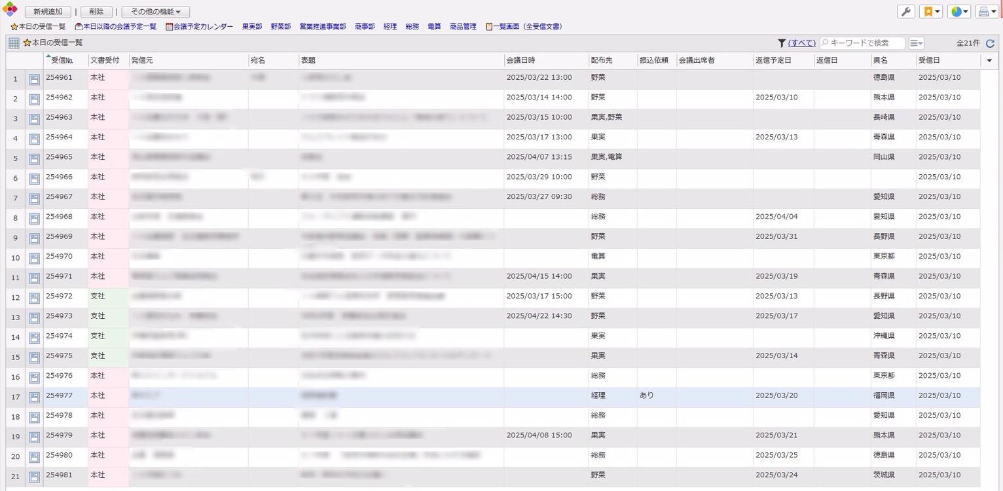The height and width of the screenshot is (491, 1003).
Task: Open search options menu next to keyword box
Action: pos(916,43)
